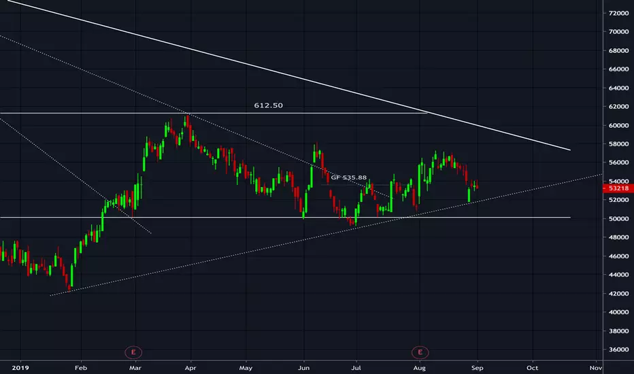The height and width of the screenshot is (374, 634).
Task: Click the Sep time axis label
Action: click(x=477, y=368)
